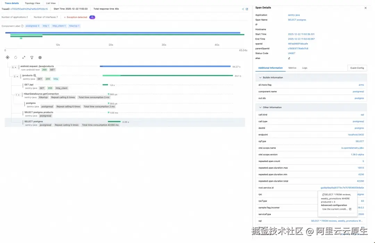The width and height of the screenshot is (375, 243).
Task: Click the purple AI diagnosis badge
Action: click(92, 17)
